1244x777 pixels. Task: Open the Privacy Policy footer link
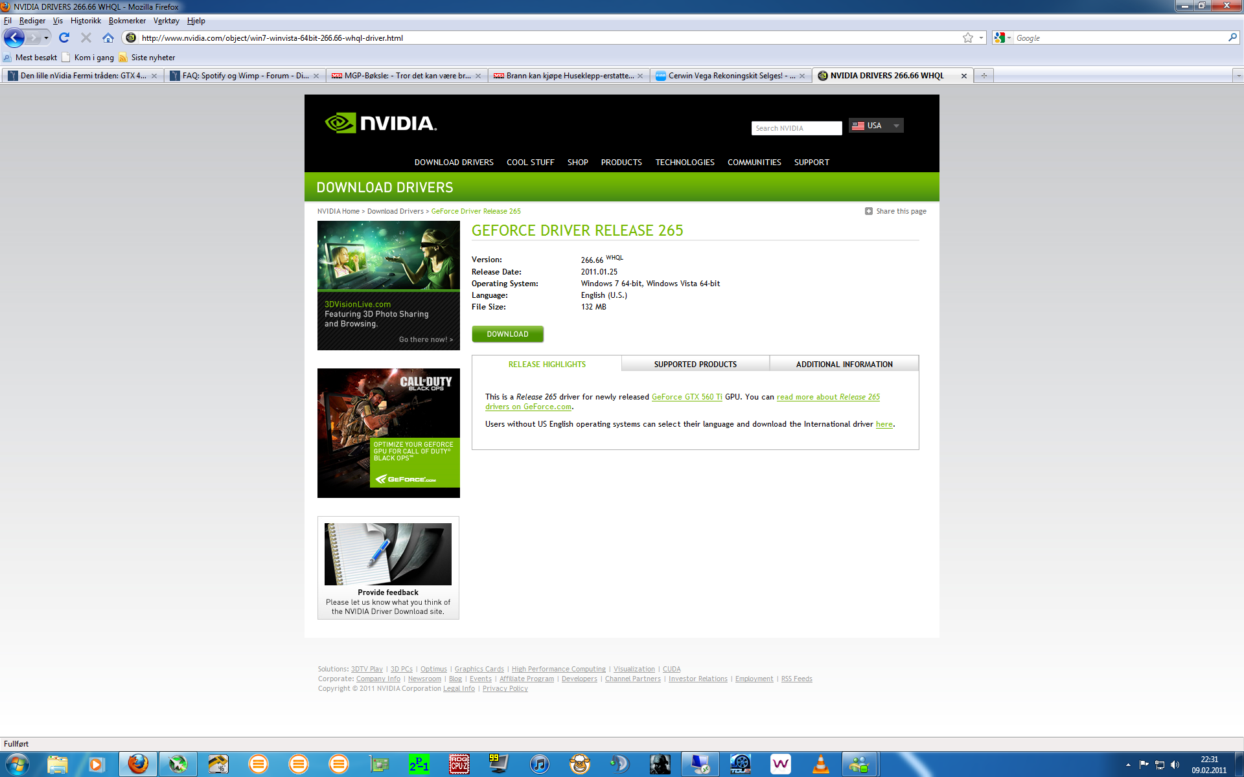(x=505, y=688)
